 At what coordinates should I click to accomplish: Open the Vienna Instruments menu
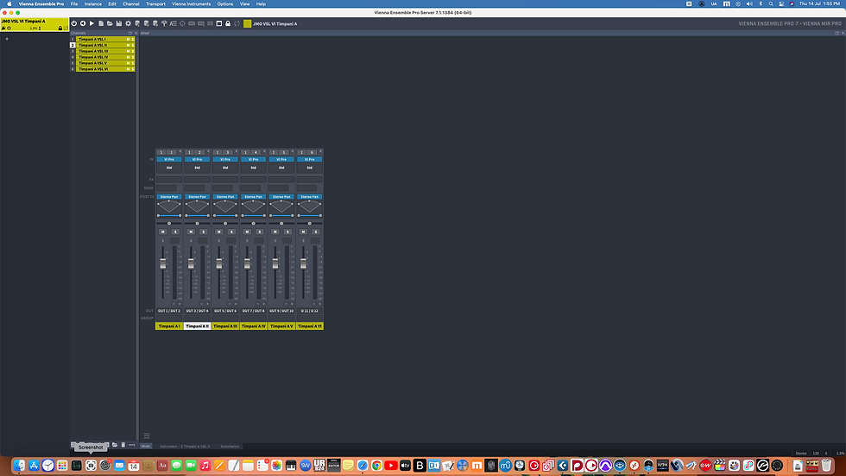pos(191,3)
